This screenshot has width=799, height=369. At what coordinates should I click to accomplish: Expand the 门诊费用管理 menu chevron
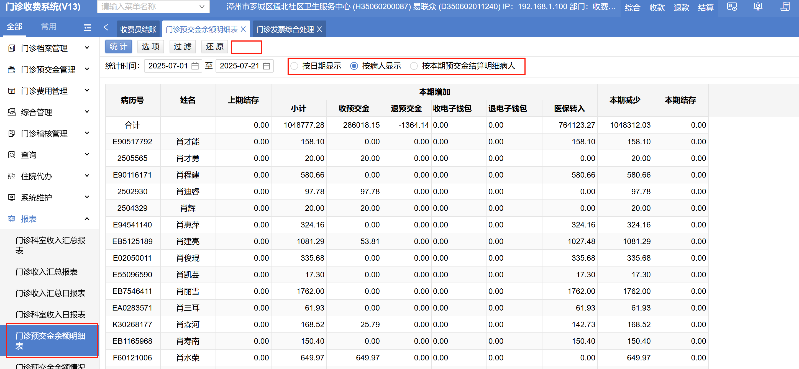pyautogui.click(x=87, y=91)
